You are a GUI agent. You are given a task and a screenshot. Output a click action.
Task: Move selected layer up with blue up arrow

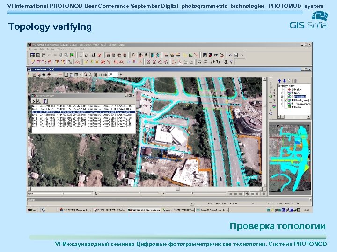(279, 81)
